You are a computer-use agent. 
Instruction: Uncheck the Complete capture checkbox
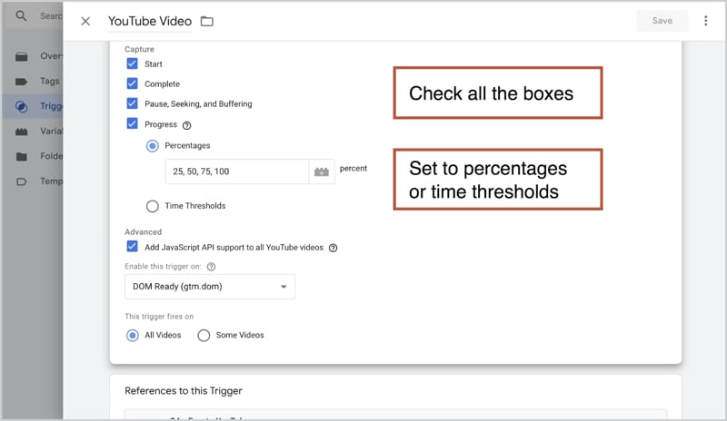[132, 83]
